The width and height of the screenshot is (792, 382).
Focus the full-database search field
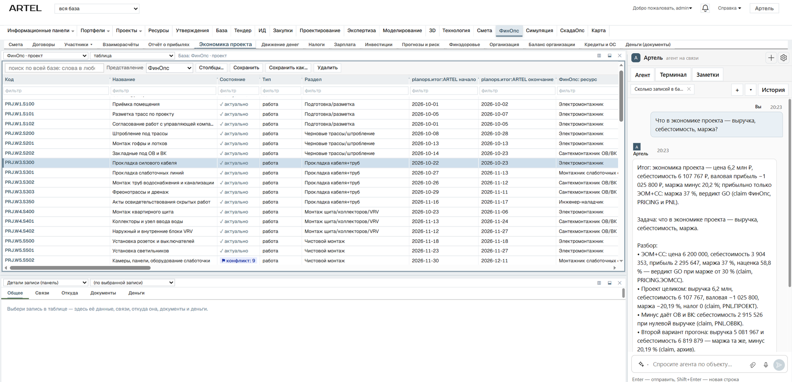coord(54,68)
